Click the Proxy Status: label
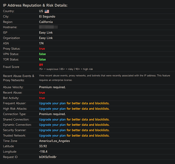The height and width of the screenshot is (164, 175). point(12,49)
